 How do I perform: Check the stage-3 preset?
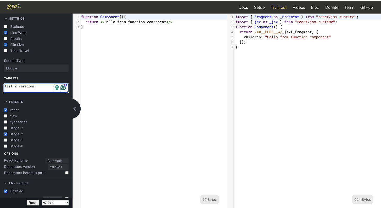tap(6, 128)
